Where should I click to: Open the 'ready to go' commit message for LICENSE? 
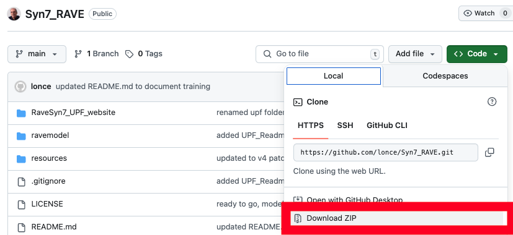pos(249,204)
